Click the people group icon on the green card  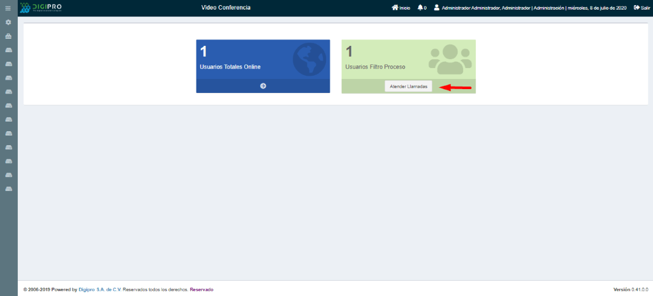pos(450,59)
